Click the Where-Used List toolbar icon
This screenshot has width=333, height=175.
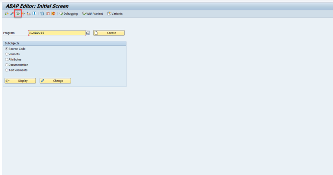[23, 14]
